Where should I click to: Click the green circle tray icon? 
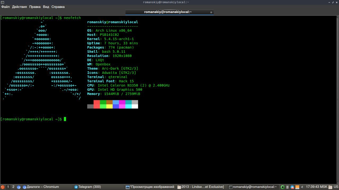point(283,187)
